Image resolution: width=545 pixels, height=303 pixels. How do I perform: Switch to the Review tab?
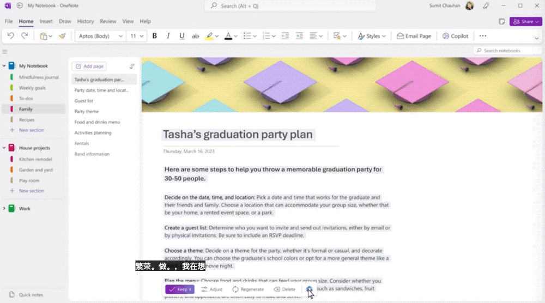[x=108, y=21]
